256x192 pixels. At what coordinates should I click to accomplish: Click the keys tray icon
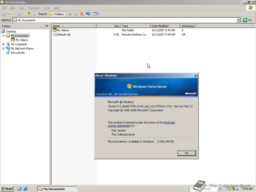229,189
